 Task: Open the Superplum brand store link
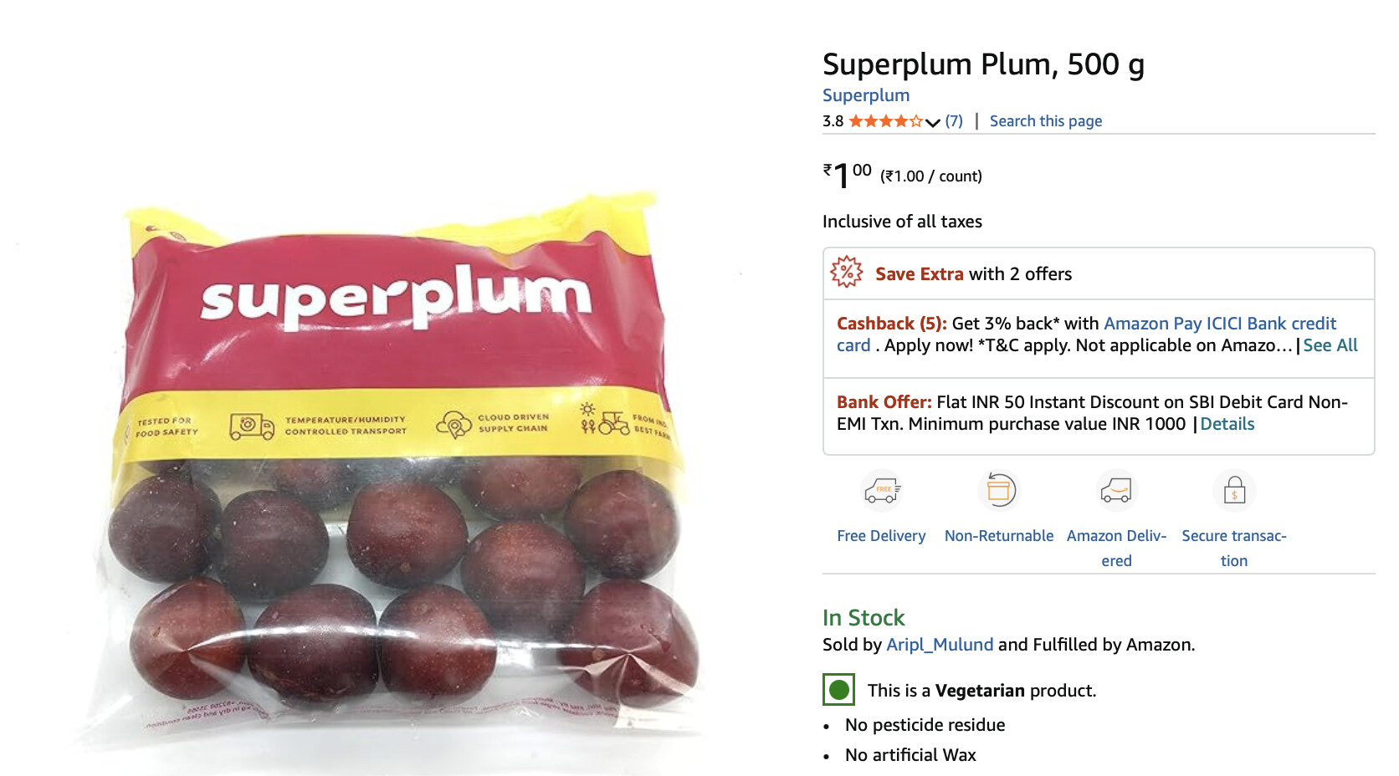[x=866, y=95]
